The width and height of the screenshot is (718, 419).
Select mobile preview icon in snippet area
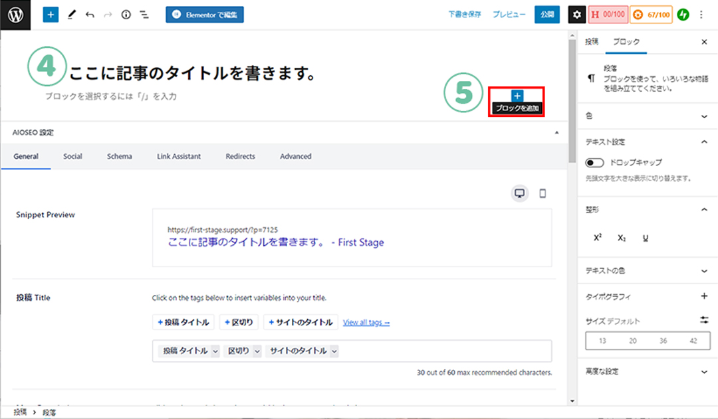[542, 193]
